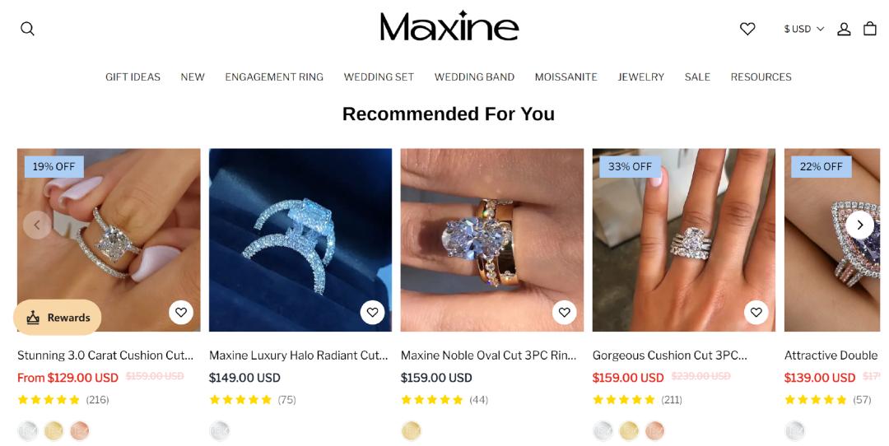Open the search magnifier icon

[27, 29]
